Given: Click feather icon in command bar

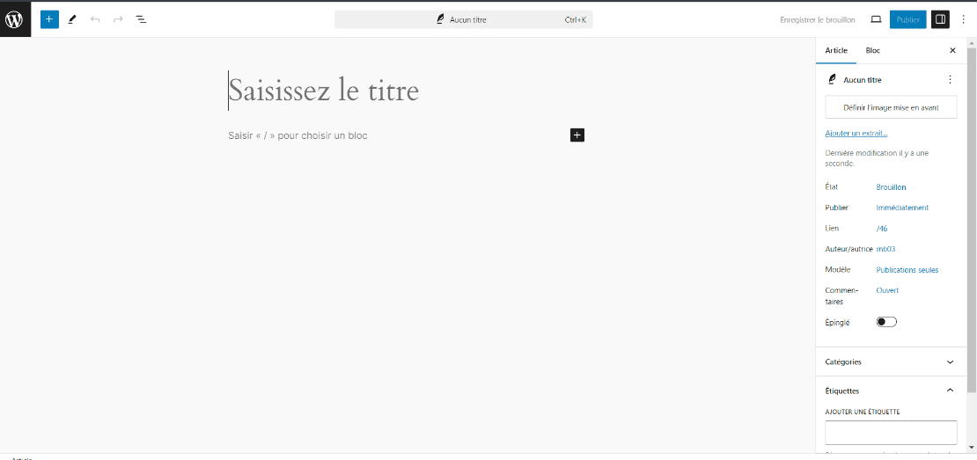Looking at the screenshot, I should pos(440,19).
